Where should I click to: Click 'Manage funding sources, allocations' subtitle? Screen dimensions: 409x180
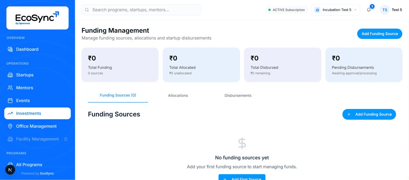pos(146,38)
